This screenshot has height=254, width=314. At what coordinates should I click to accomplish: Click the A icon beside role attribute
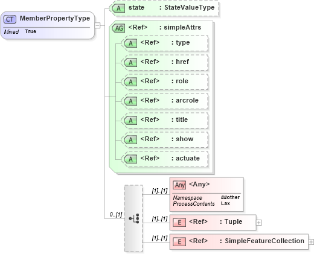point(130,82)
